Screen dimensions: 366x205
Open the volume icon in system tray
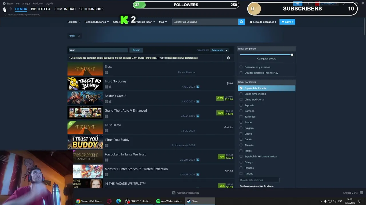334,201
